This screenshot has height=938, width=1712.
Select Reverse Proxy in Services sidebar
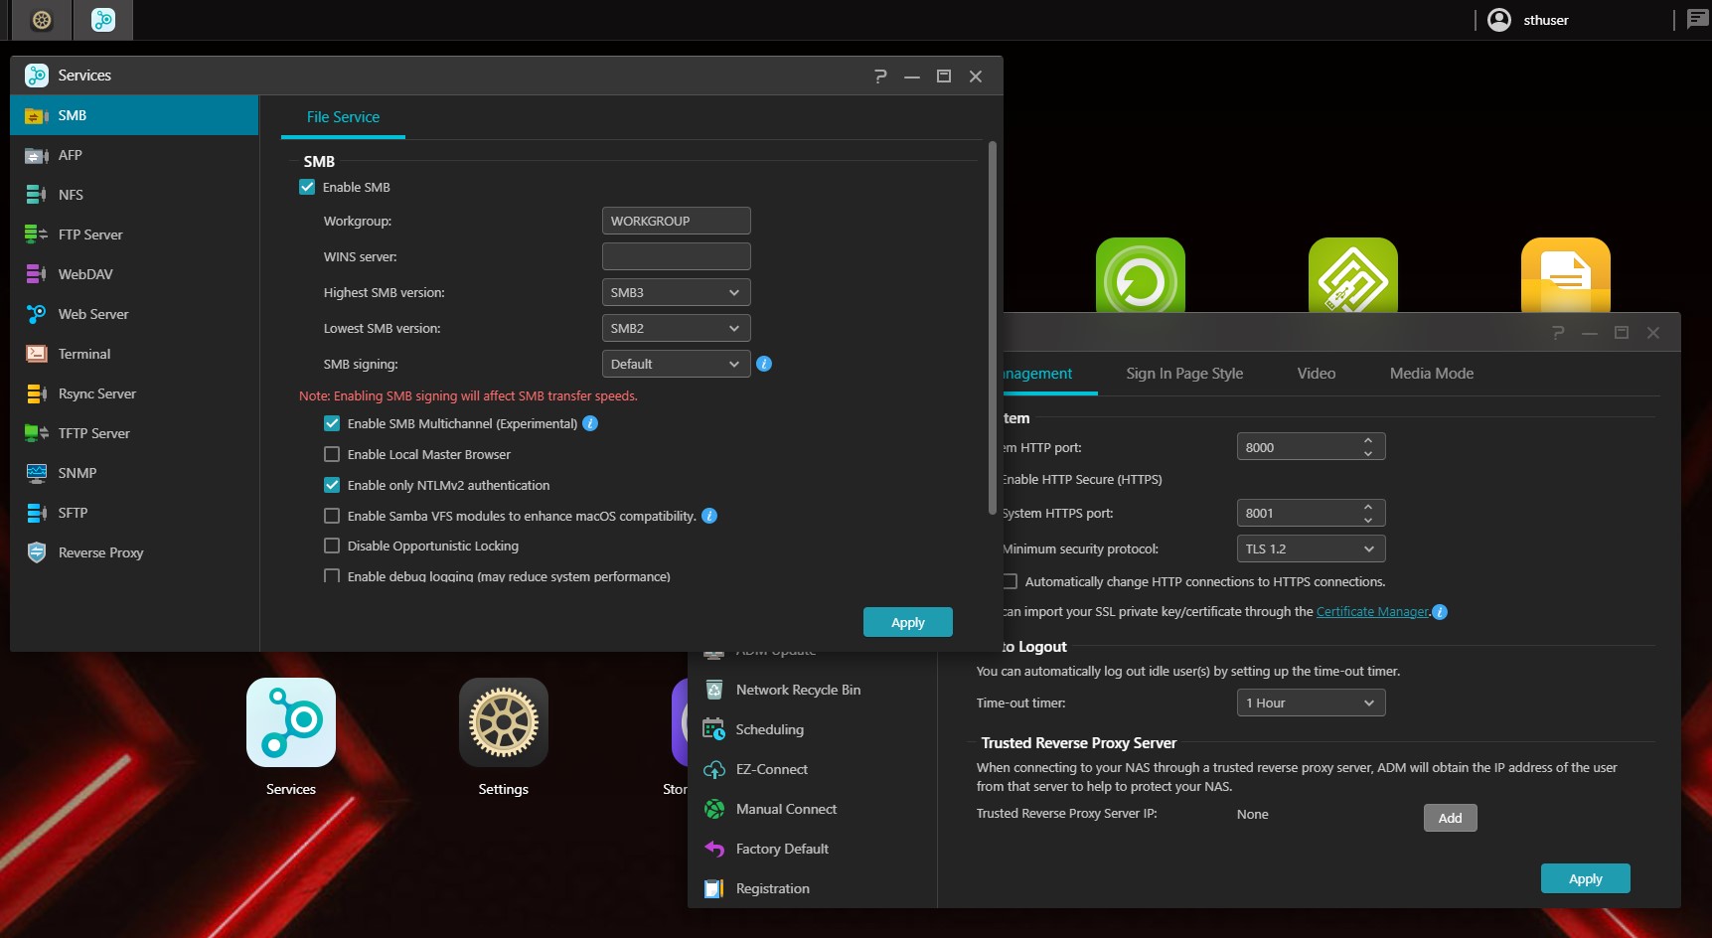click(x=100, y=552)
